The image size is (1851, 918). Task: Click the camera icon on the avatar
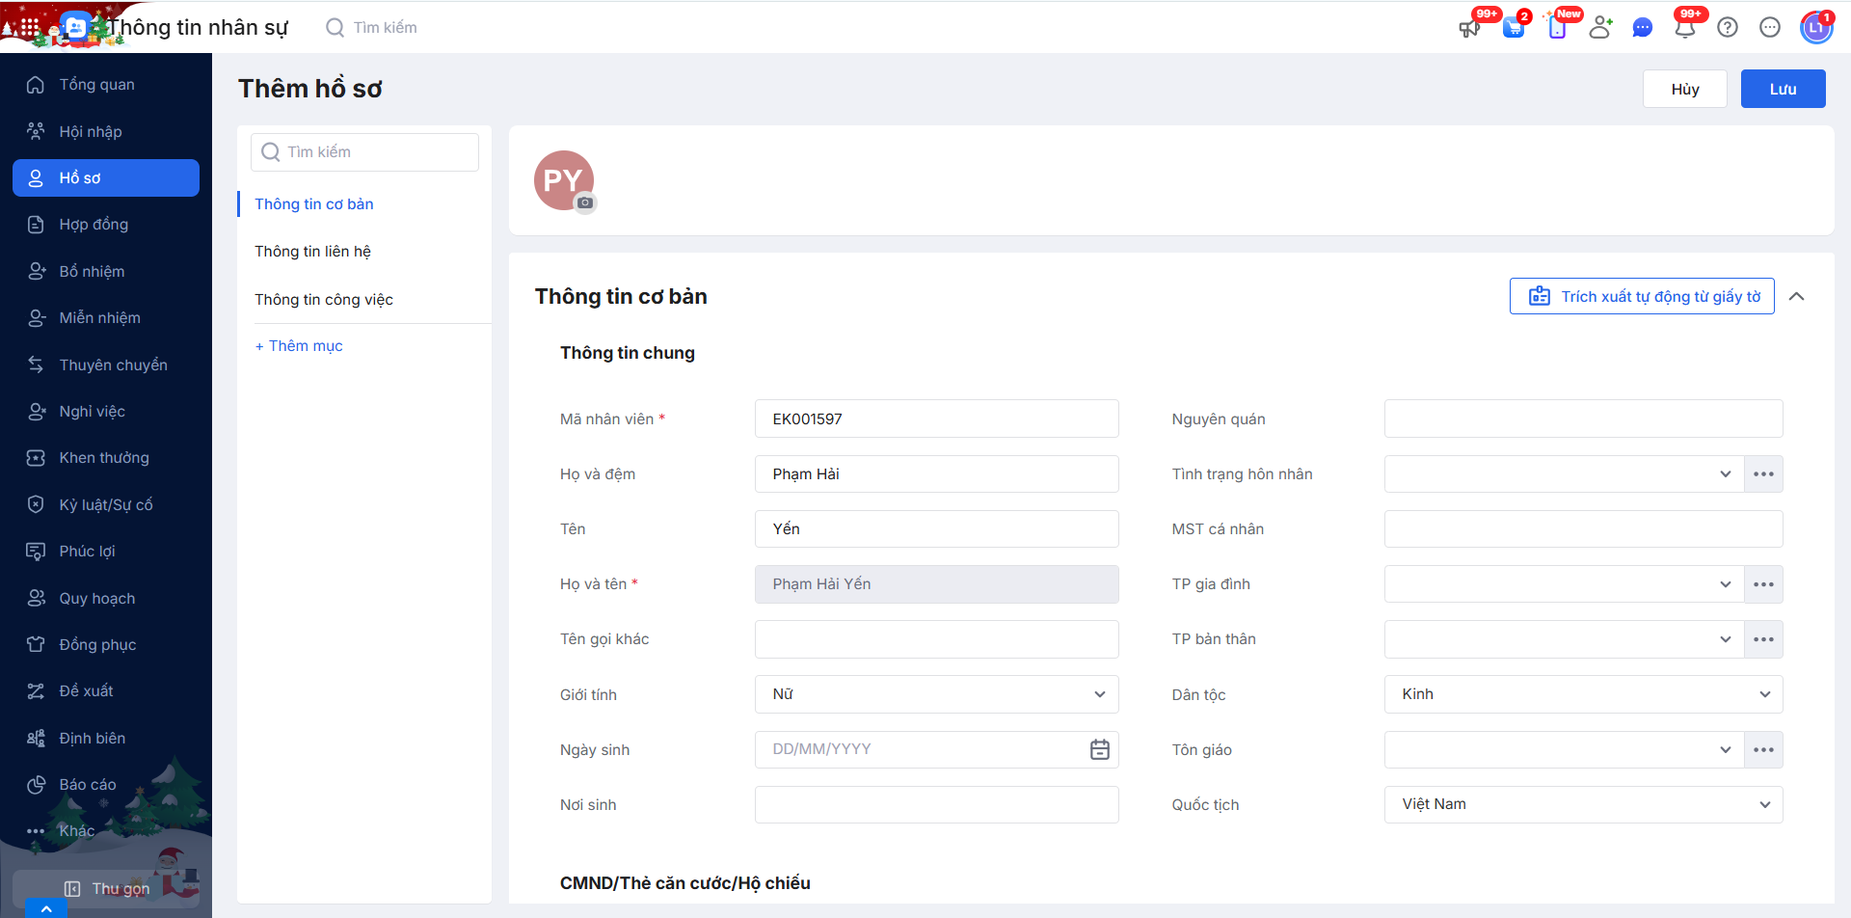click(x=585, y=202)
